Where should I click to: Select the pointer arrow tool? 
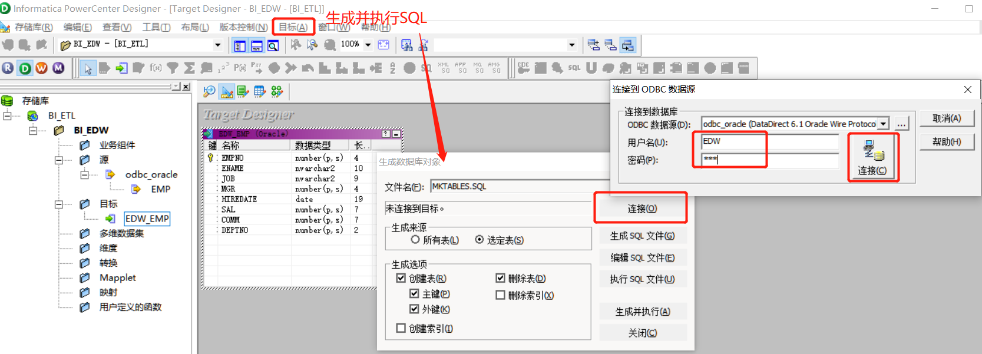[x=88, y=68]
